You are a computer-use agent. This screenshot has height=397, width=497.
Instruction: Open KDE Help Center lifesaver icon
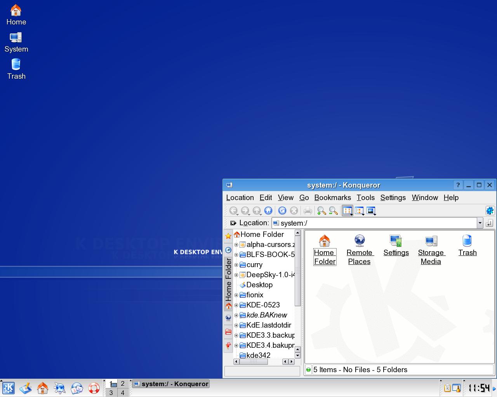pos(94,388)
